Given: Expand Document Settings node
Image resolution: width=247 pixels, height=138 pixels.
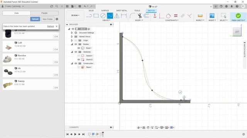Looking at the screenshot, I should (x=72, y=33).
